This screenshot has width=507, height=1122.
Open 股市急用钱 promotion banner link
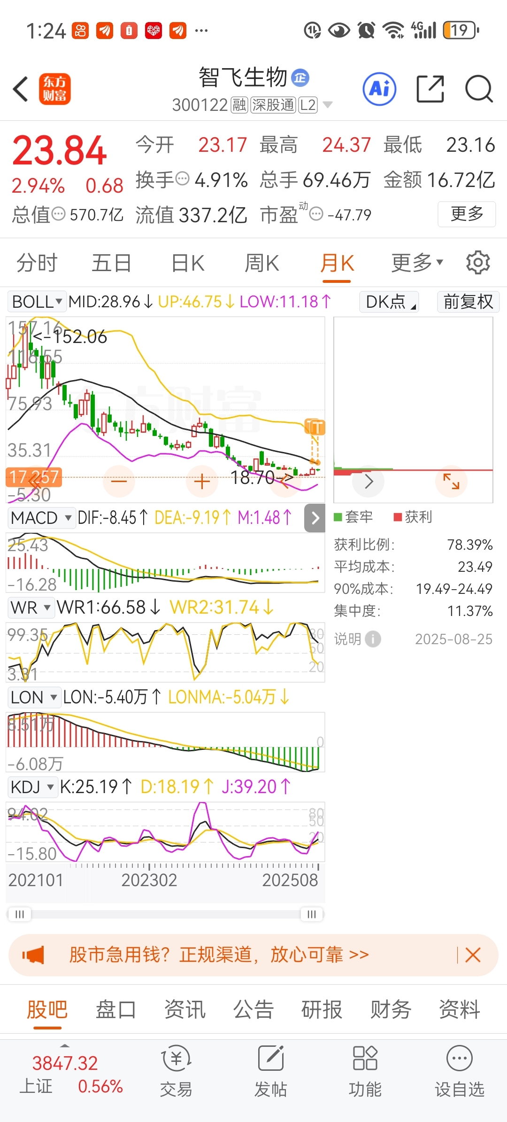coord(219,955)
